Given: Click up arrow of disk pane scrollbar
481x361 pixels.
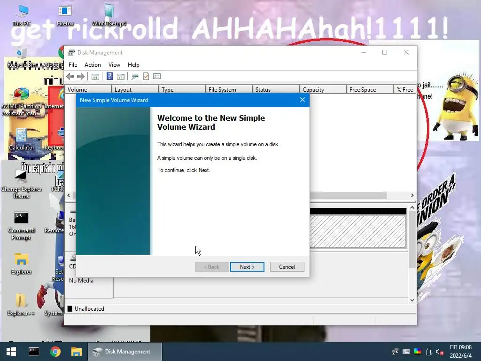Looking at the screenshot, I should (x=412, y=208).
